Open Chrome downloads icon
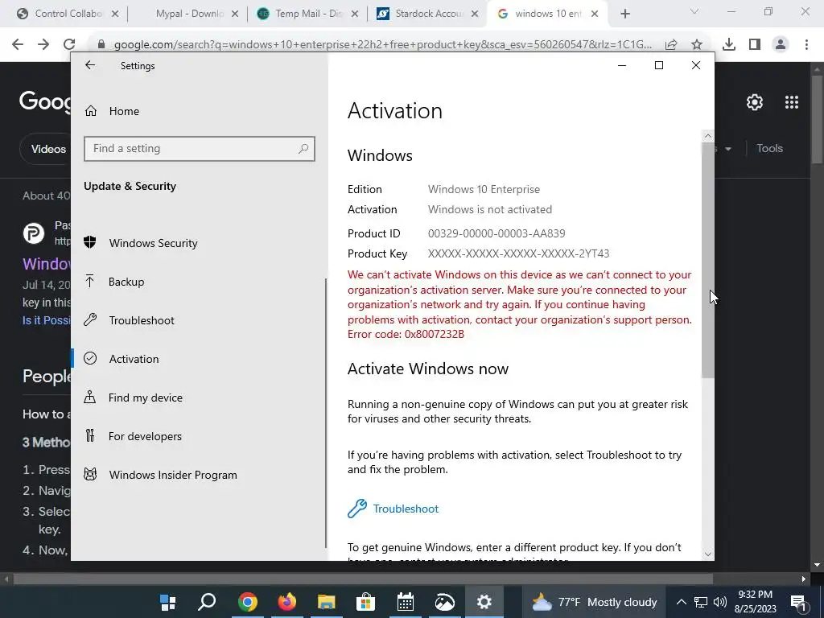The image size is (824, 618). click(x=729, y=45)
